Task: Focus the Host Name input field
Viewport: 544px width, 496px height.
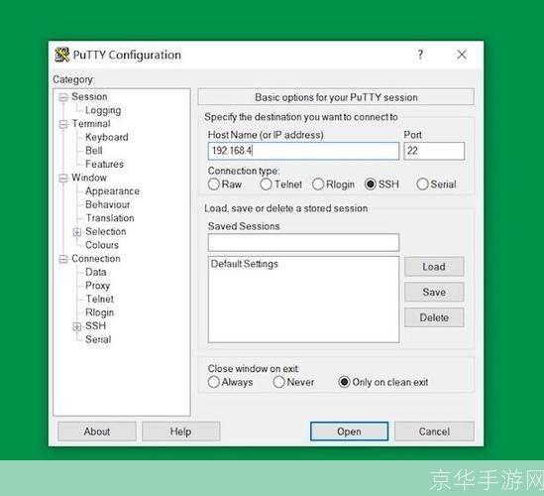Action: click(303, 151)
